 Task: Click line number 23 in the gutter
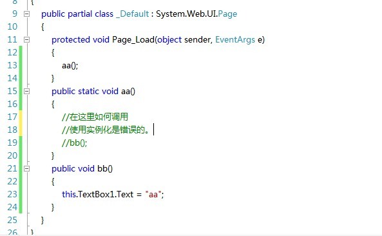coord(12,195)
